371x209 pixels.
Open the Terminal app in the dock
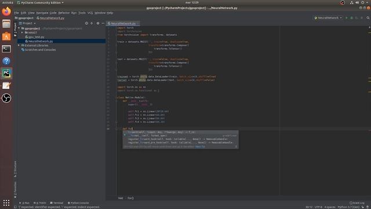[6, 49]
